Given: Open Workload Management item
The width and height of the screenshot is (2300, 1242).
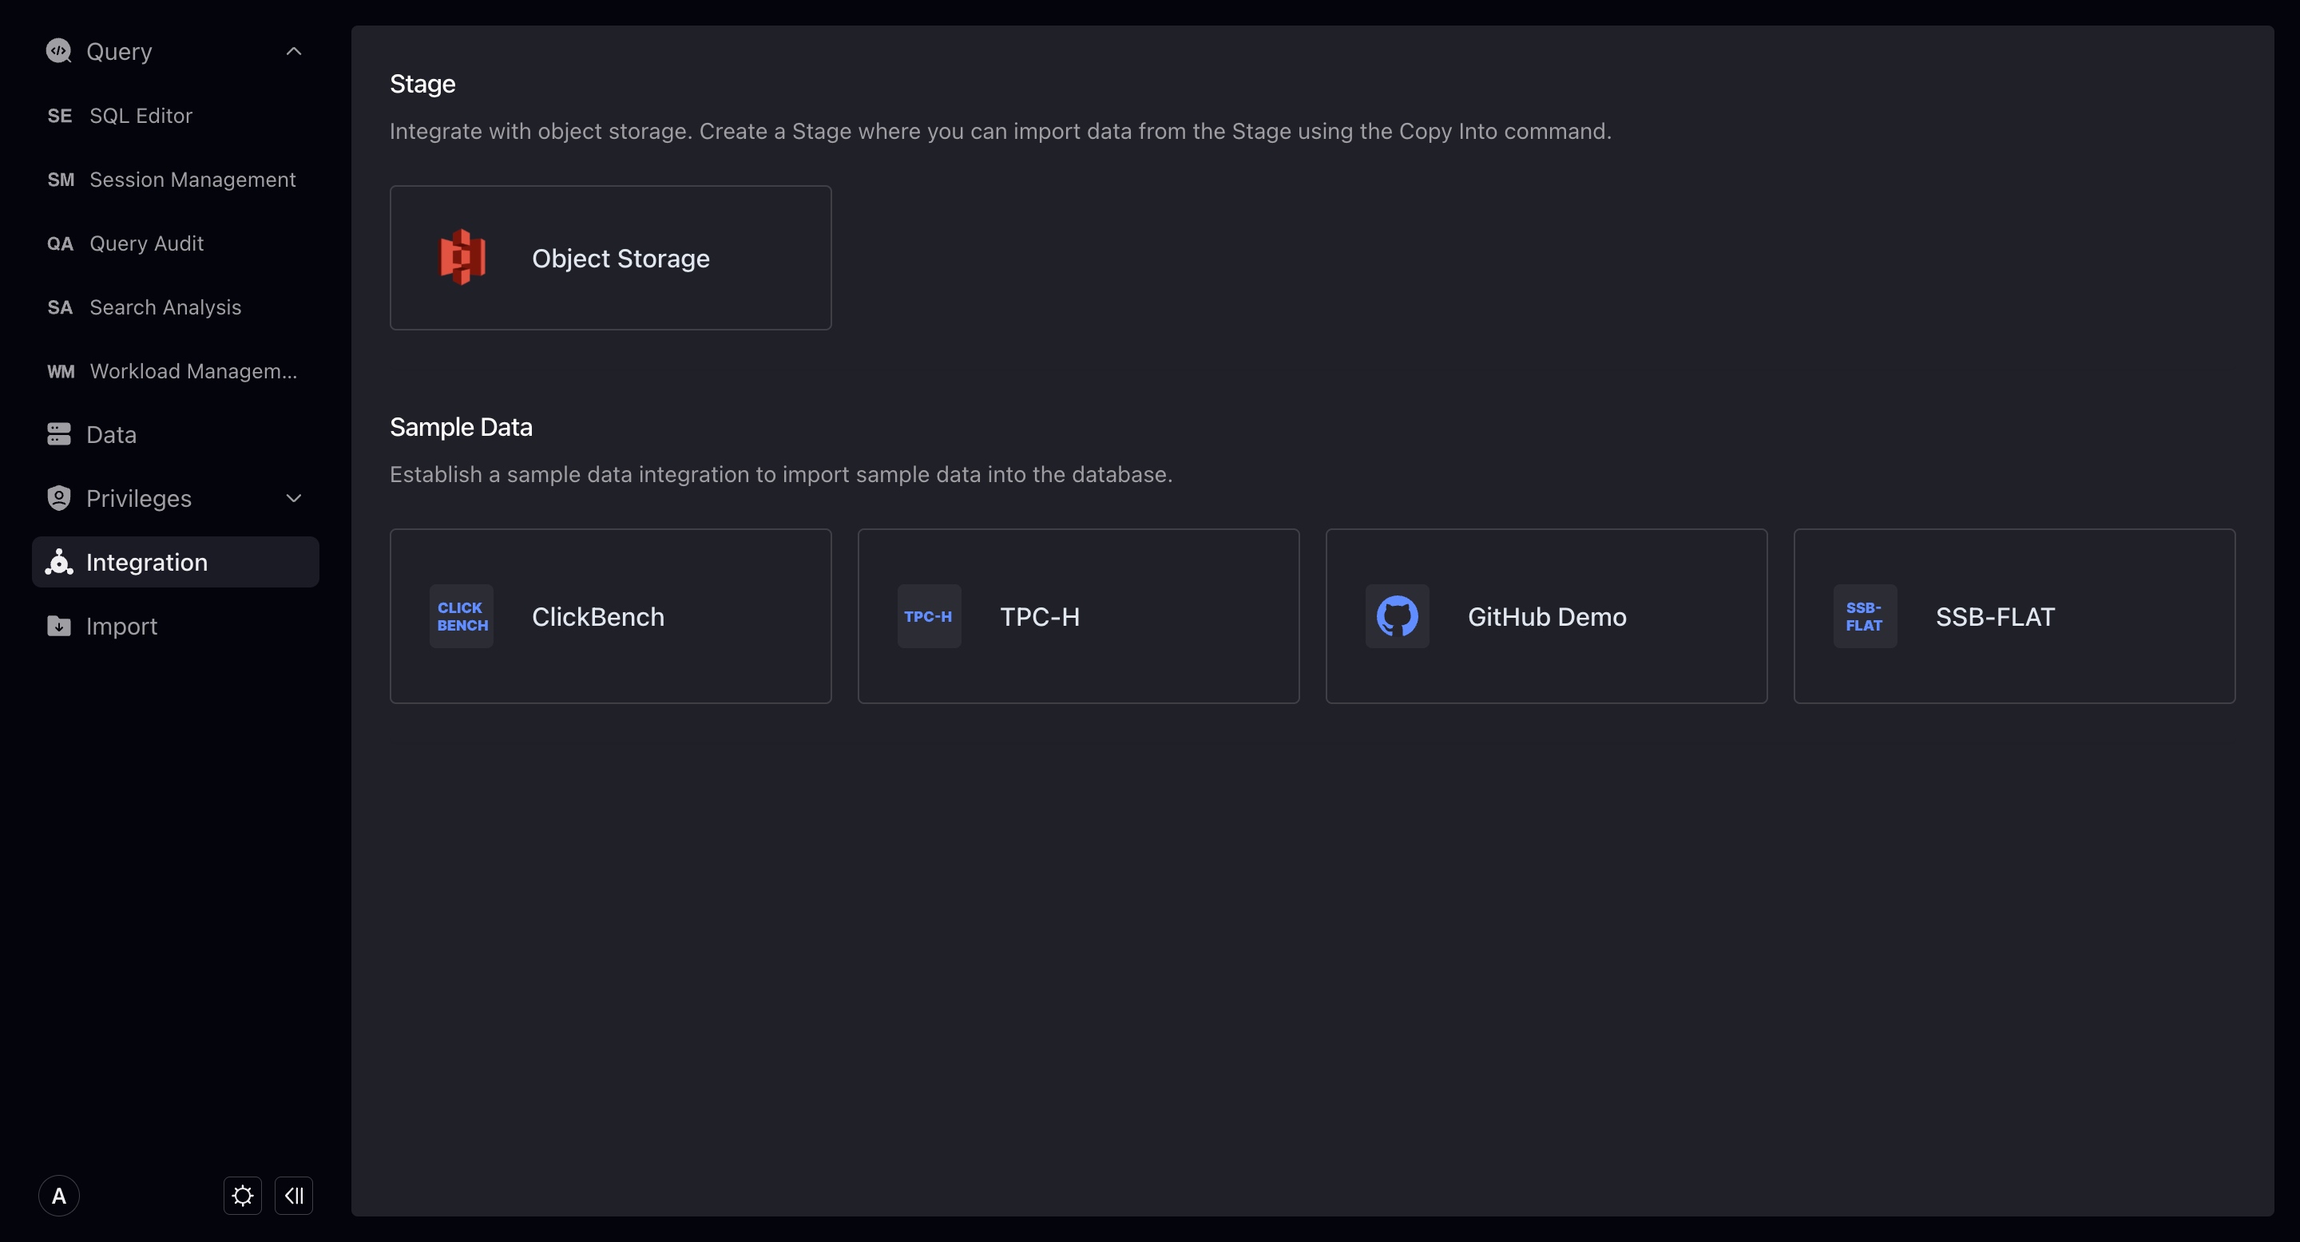Looking at the screenshot, I should tap(192, 371).
